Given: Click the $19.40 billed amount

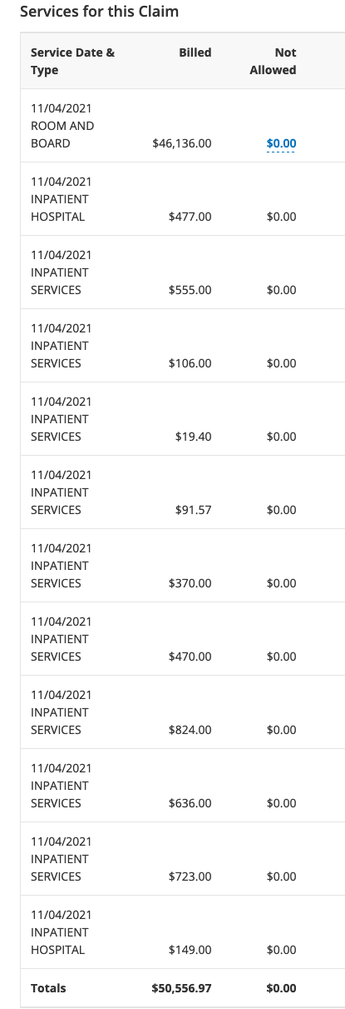Looking at the screenshot, I should click(x=194, y=437).
